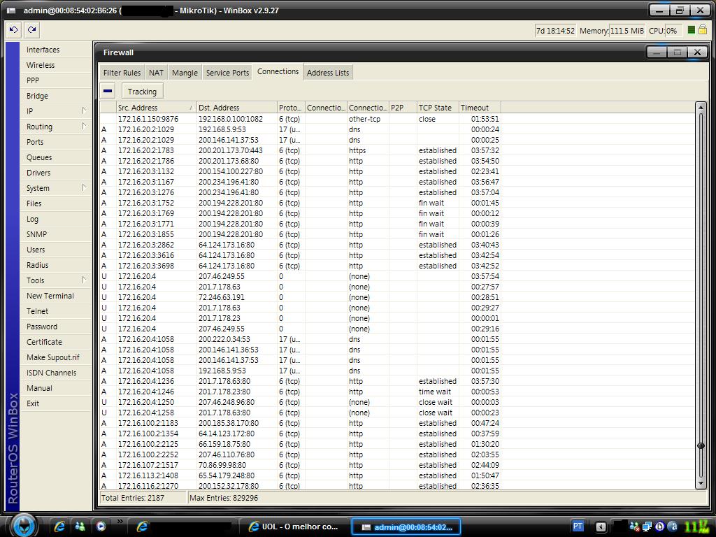
Task: Sort by the Src. Address column header
Action: pyautogui.click(x=156, y=108)
